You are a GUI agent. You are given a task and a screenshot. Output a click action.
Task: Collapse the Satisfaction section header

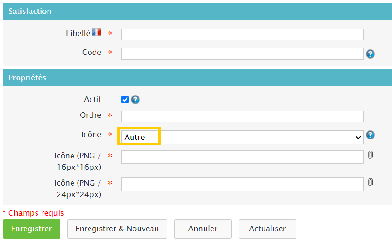[x=197, y=11]
